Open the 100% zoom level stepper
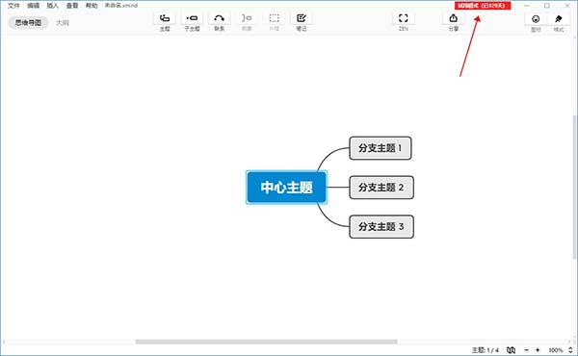The height and width of the screenshot is (356, 578). click(x=570, y=350)
